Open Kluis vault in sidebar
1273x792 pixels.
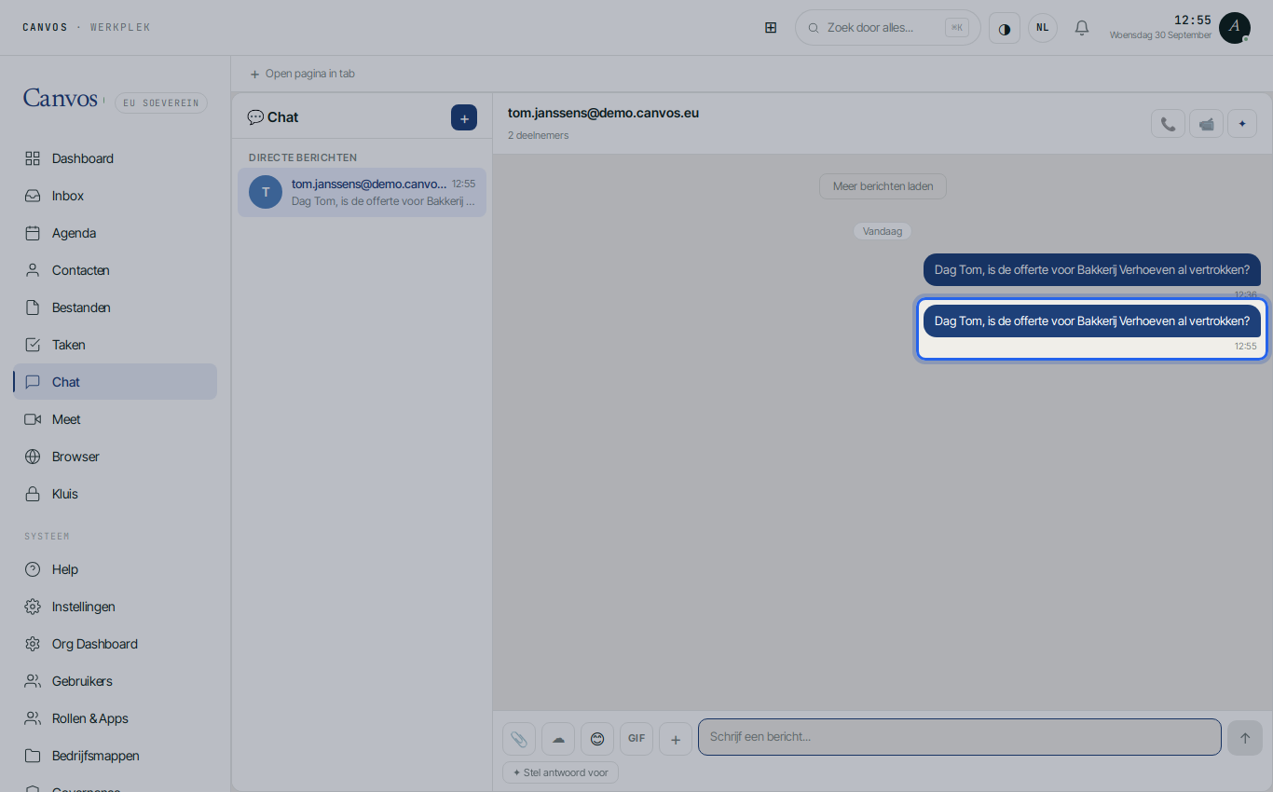pos(116,494)
